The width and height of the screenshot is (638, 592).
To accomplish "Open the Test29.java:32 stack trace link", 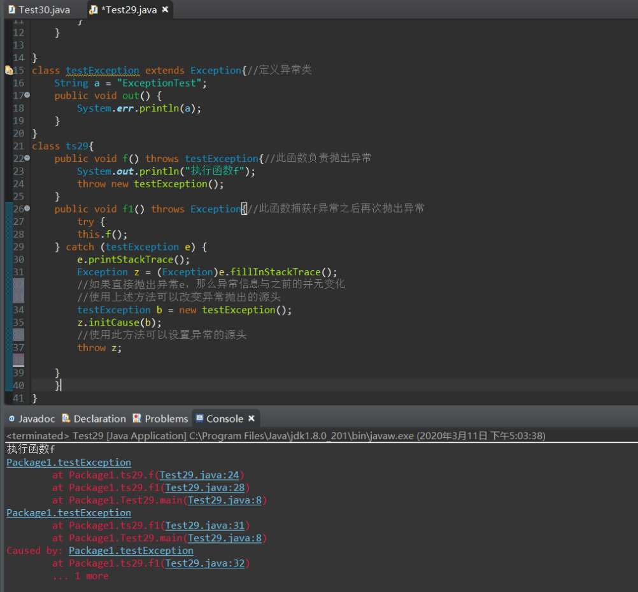I will 205,563.
